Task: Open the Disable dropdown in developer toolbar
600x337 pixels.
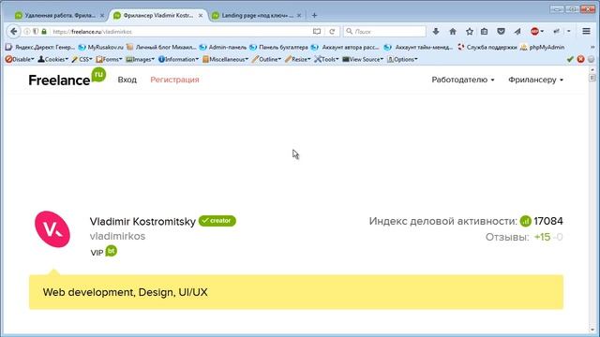Action: click(x=20, y=59)
